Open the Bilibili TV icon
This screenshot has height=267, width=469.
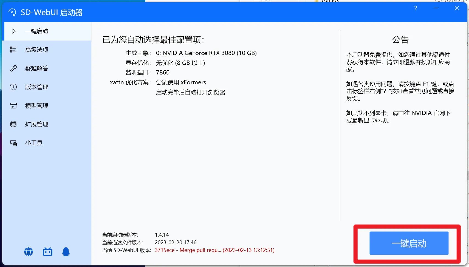(x=47, y=252)
